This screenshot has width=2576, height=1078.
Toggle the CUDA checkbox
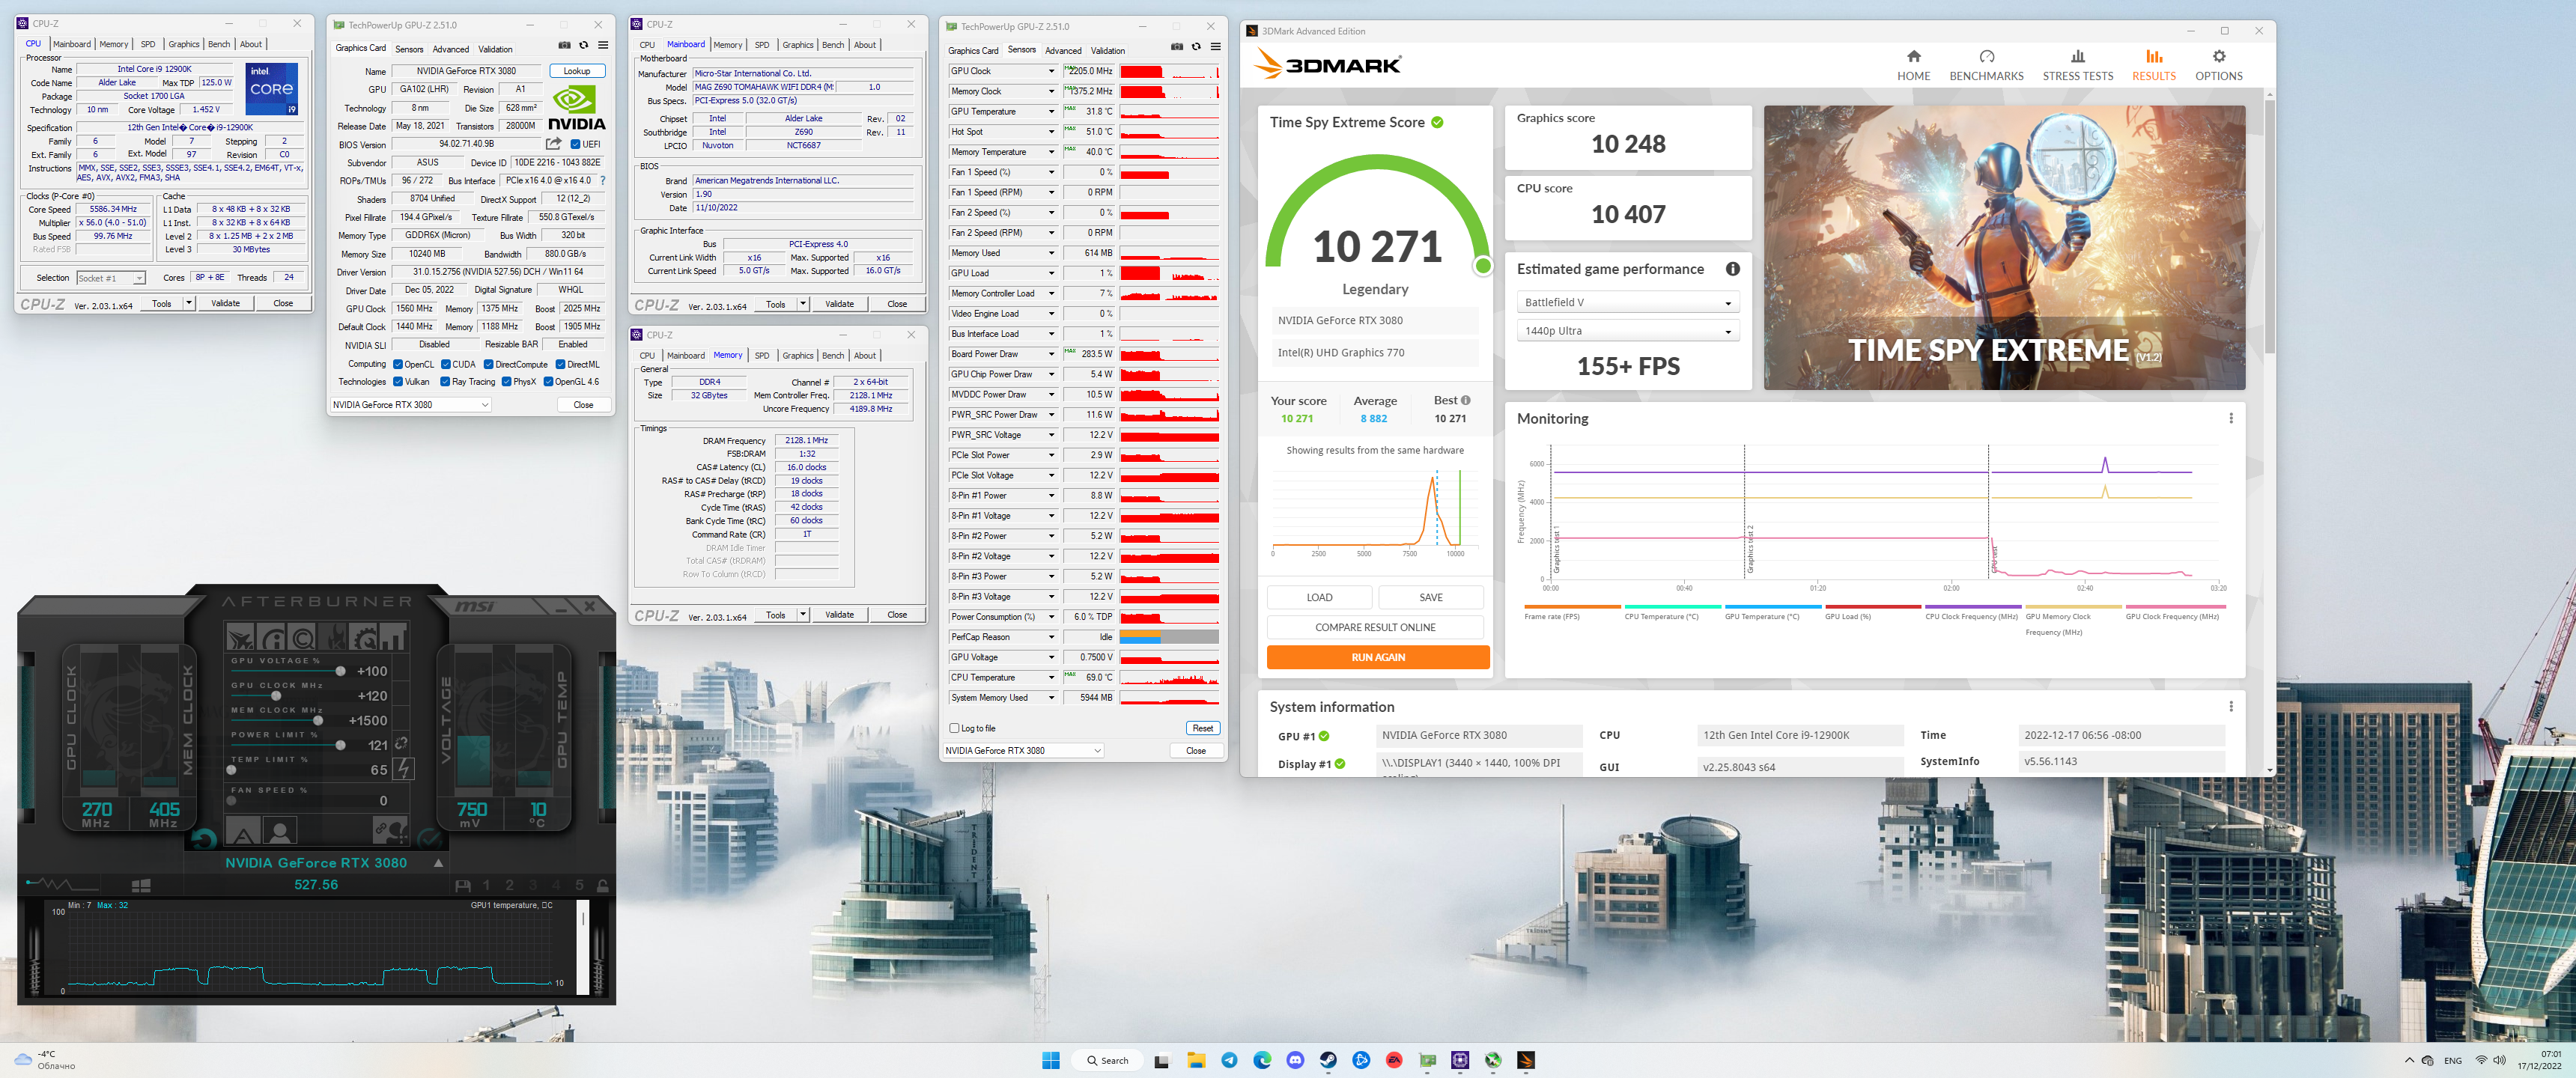(445, 364)
